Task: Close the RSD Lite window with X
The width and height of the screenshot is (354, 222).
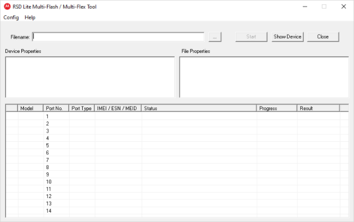Action: [x=344, y=7]
